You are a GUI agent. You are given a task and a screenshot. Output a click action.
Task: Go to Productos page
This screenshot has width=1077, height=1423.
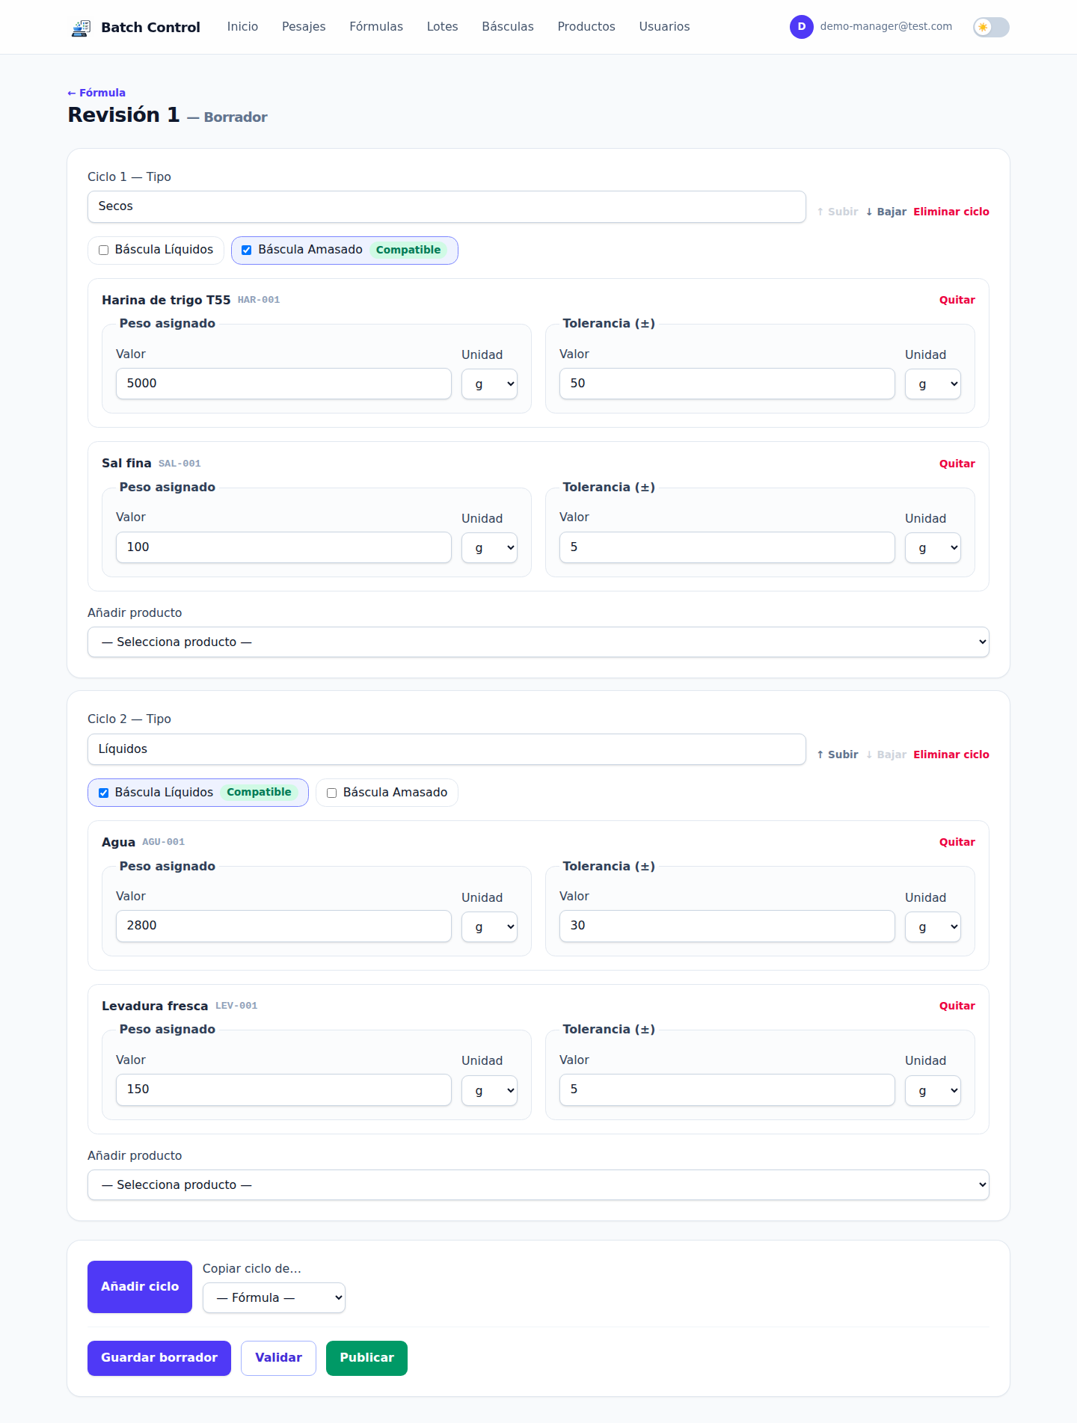coord(586,27)
